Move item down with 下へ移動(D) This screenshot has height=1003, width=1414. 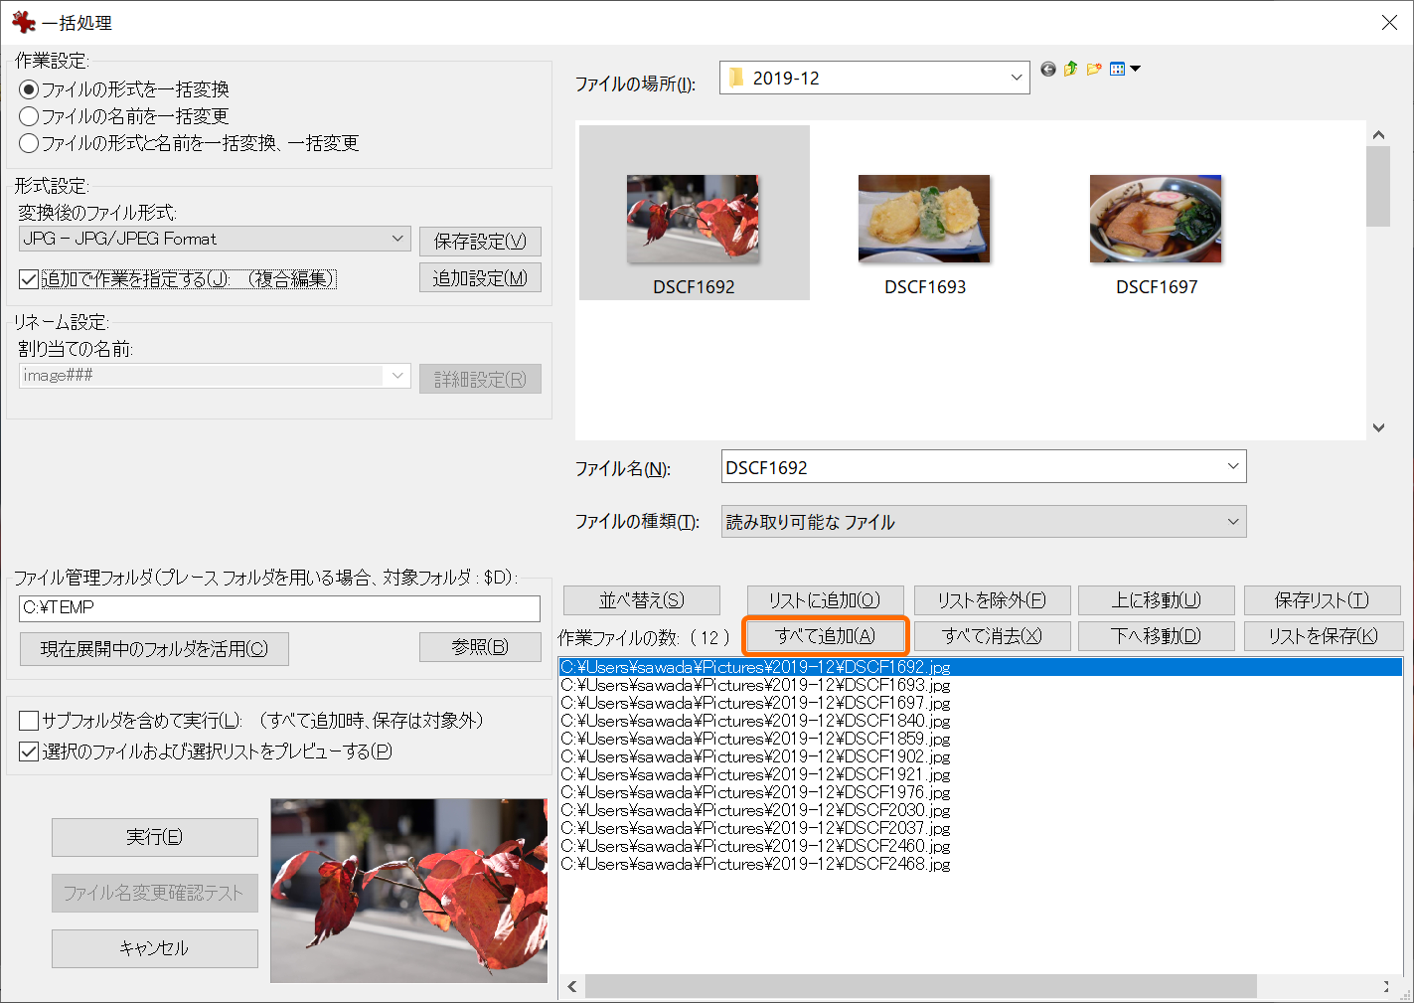coord(1157,636)
